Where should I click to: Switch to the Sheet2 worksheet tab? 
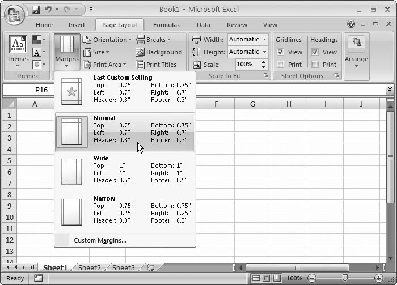pyautogui.click(x=90, y=267)
